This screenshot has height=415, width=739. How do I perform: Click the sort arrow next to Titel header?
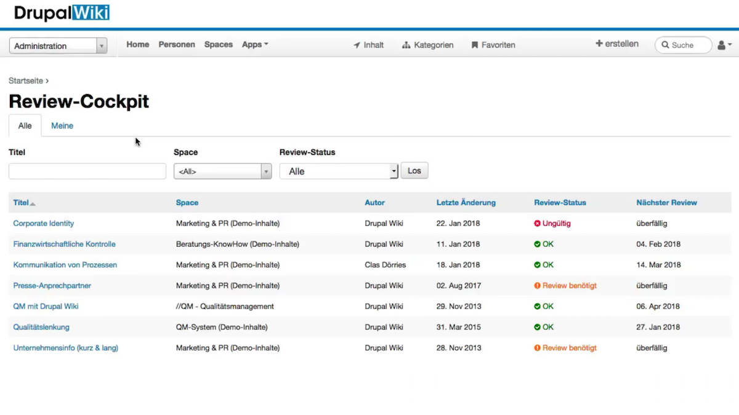tap(33, 204)
